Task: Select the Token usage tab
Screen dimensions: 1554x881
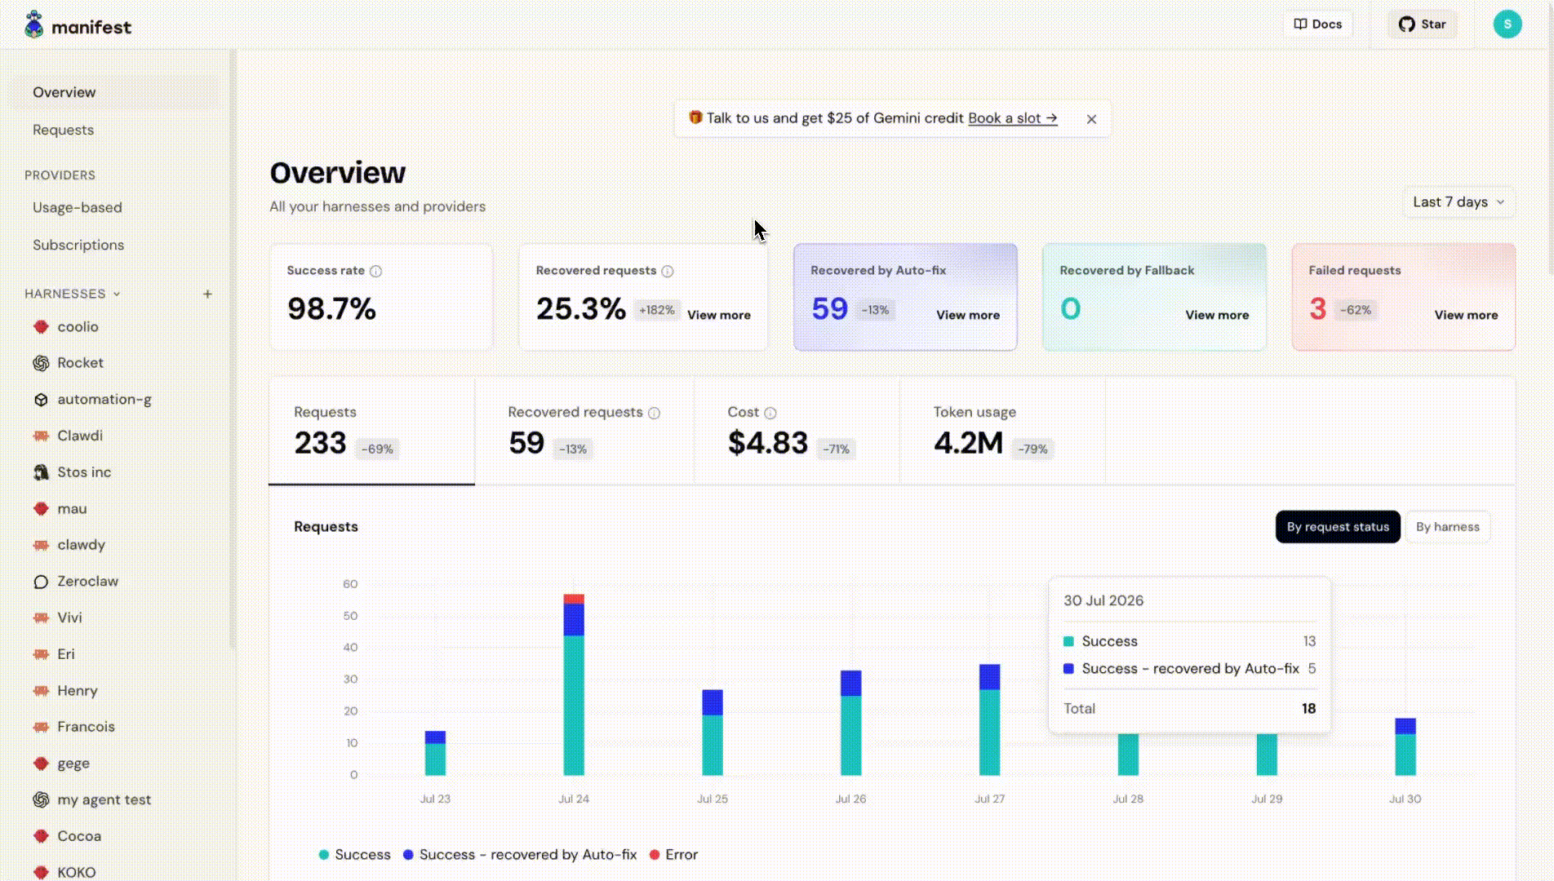Action: (x=1002, y=431)
